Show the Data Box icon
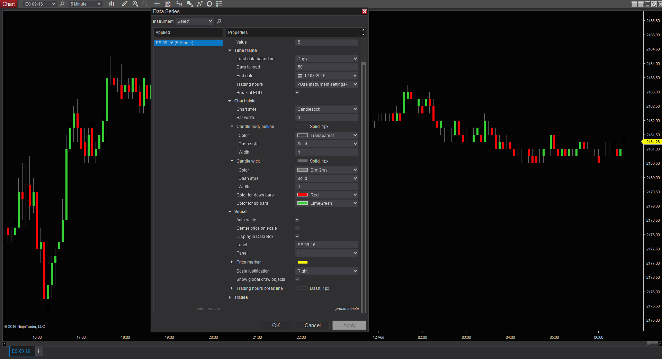 click(x=168, y=4)
